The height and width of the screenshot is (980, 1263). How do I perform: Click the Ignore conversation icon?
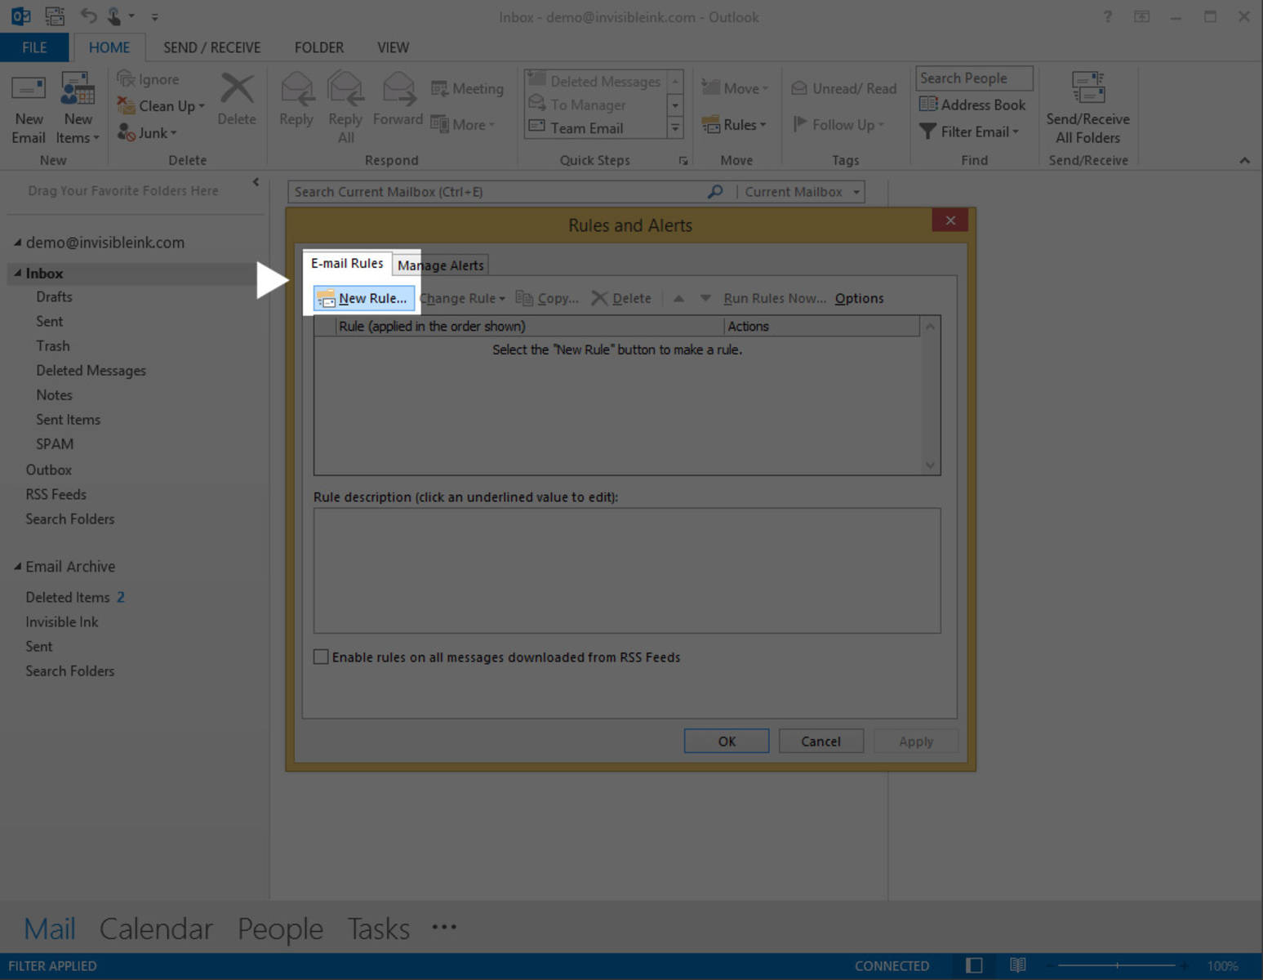point(126,79)
